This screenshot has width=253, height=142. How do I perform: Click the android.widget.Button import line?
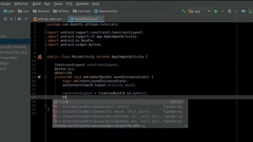click(x=75, y=45)
